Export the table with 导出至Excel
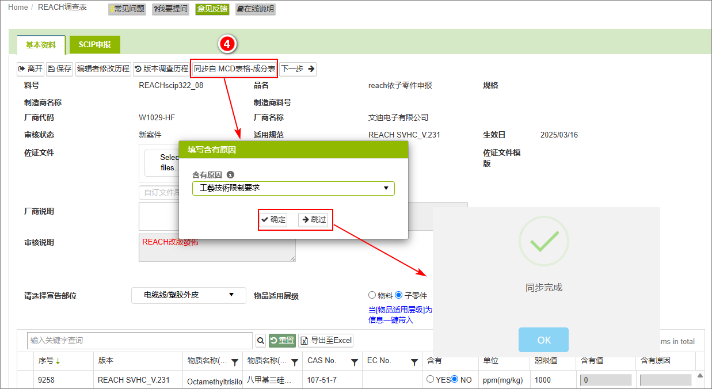712x389 pixels. click(326, 341)
